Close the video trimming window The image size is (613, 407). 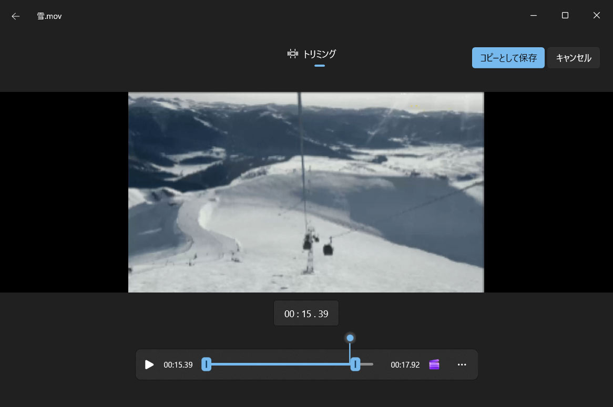596,16
